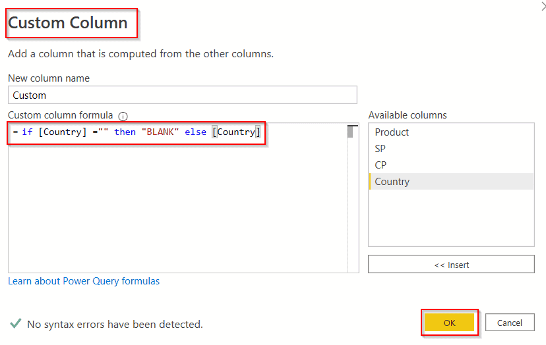Viewport: 546px width, 345px height.
Task: Click the "then" keyword in formula
Action: tap(125, 132)
